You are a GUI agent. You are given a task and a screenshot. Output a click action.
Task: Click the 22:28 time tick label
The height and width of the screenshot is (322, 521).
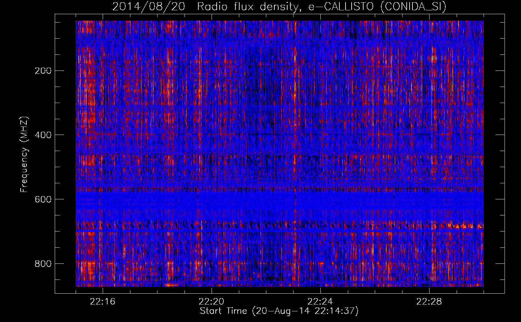coord(429,302)
